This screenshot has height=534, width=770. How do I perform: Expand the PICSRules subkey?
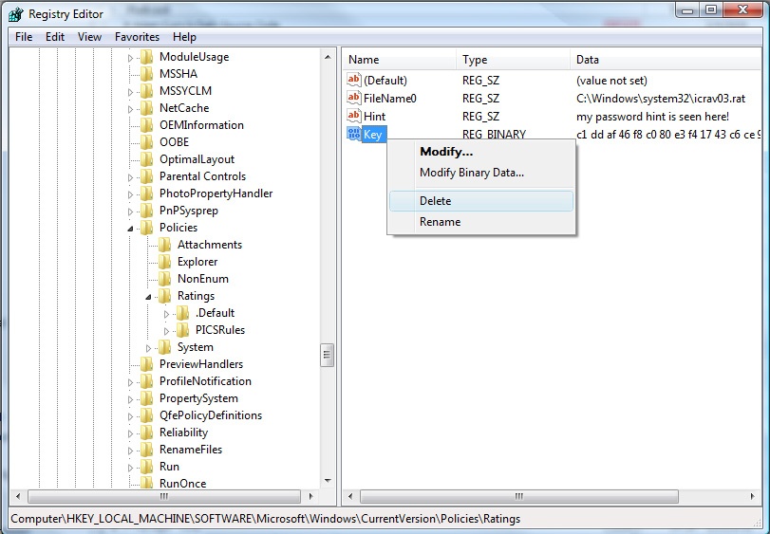point(166,331)
